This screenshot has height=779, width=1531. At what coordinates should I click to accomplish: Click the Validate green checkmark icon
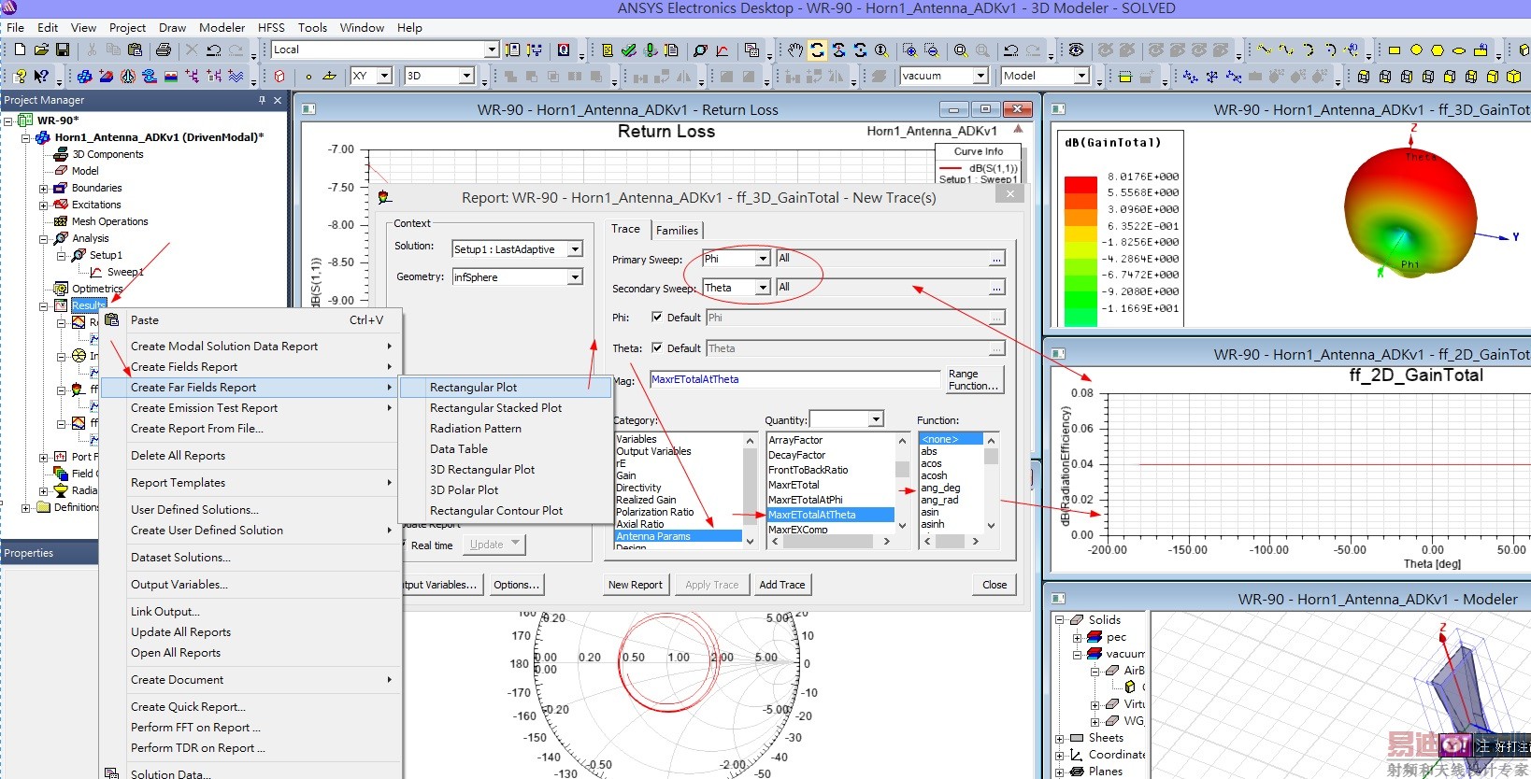tap(629, 50)
